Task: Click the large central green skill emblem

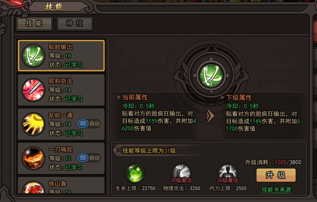Action: point(211,76)
